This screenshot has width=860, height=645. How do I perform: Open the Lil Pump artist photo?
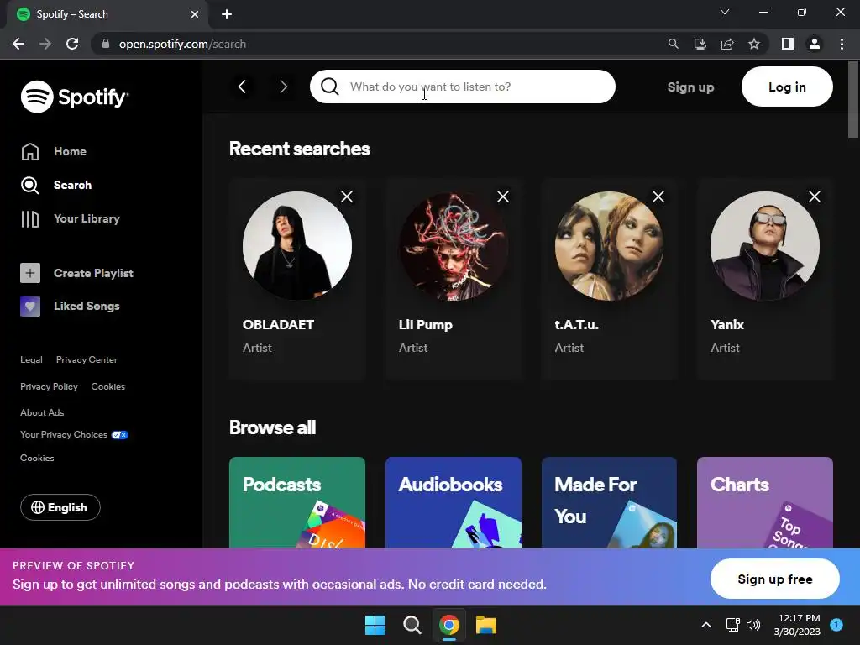[454, 246]
